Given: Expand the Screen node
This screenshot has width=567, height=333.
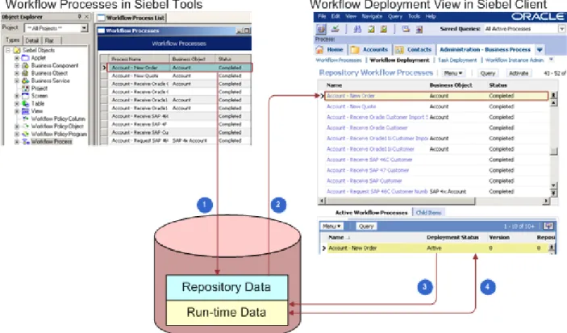Looking at the screenshot, I should (17, 96).
